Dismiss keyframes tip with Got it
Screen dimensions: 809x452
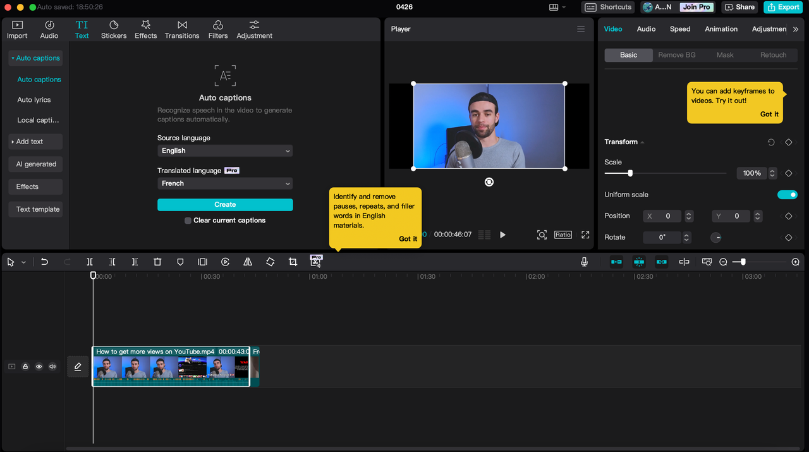tap(769, 114)
